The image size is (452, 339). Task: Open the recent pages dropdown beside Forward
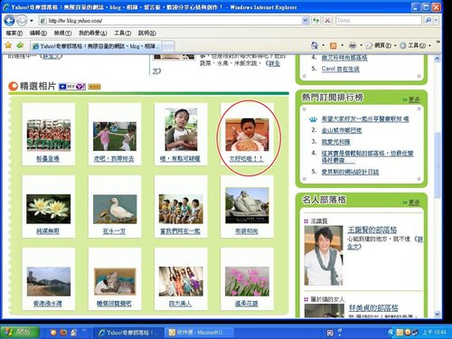click(x=32, y=21)
